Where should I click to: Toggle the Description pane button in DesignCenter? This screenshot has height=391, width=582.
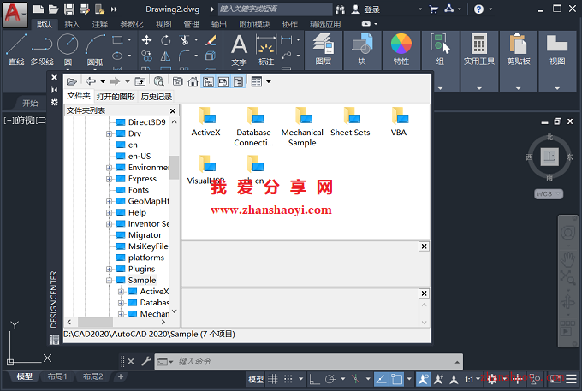238,81
